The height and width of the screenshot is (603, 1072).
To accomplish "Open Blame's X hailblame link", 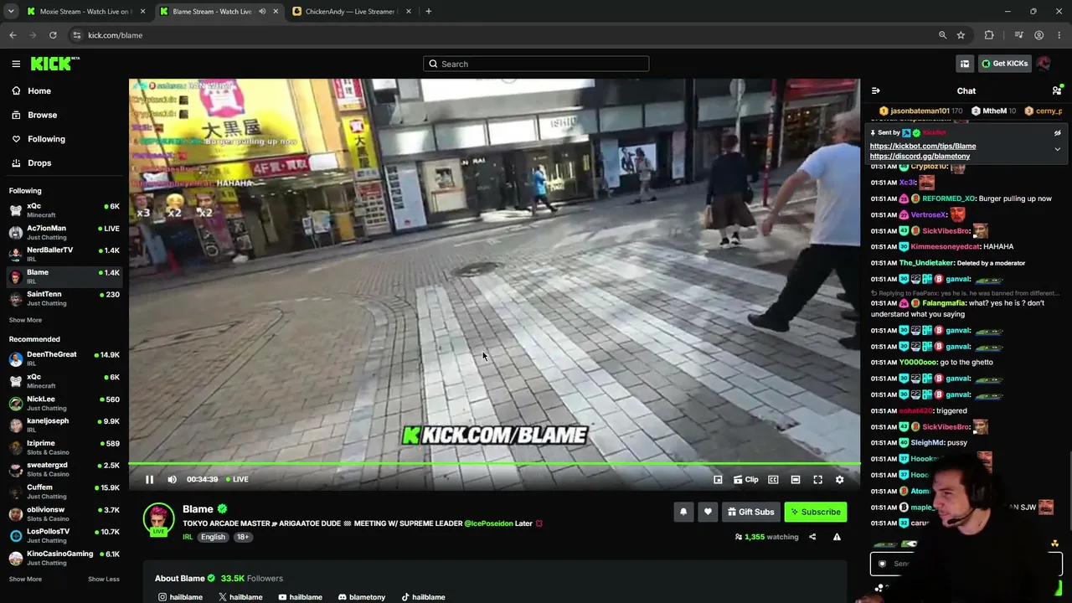I will [240, 597].
